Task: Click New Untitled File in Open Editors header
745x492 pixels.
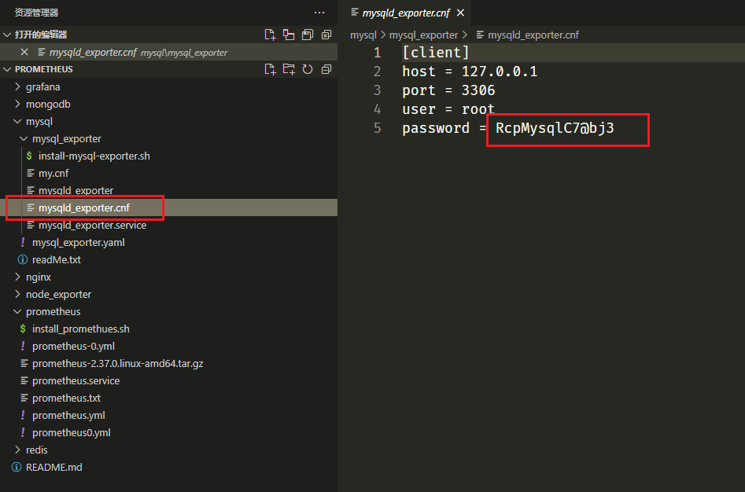Action: (x=270, y=35)
